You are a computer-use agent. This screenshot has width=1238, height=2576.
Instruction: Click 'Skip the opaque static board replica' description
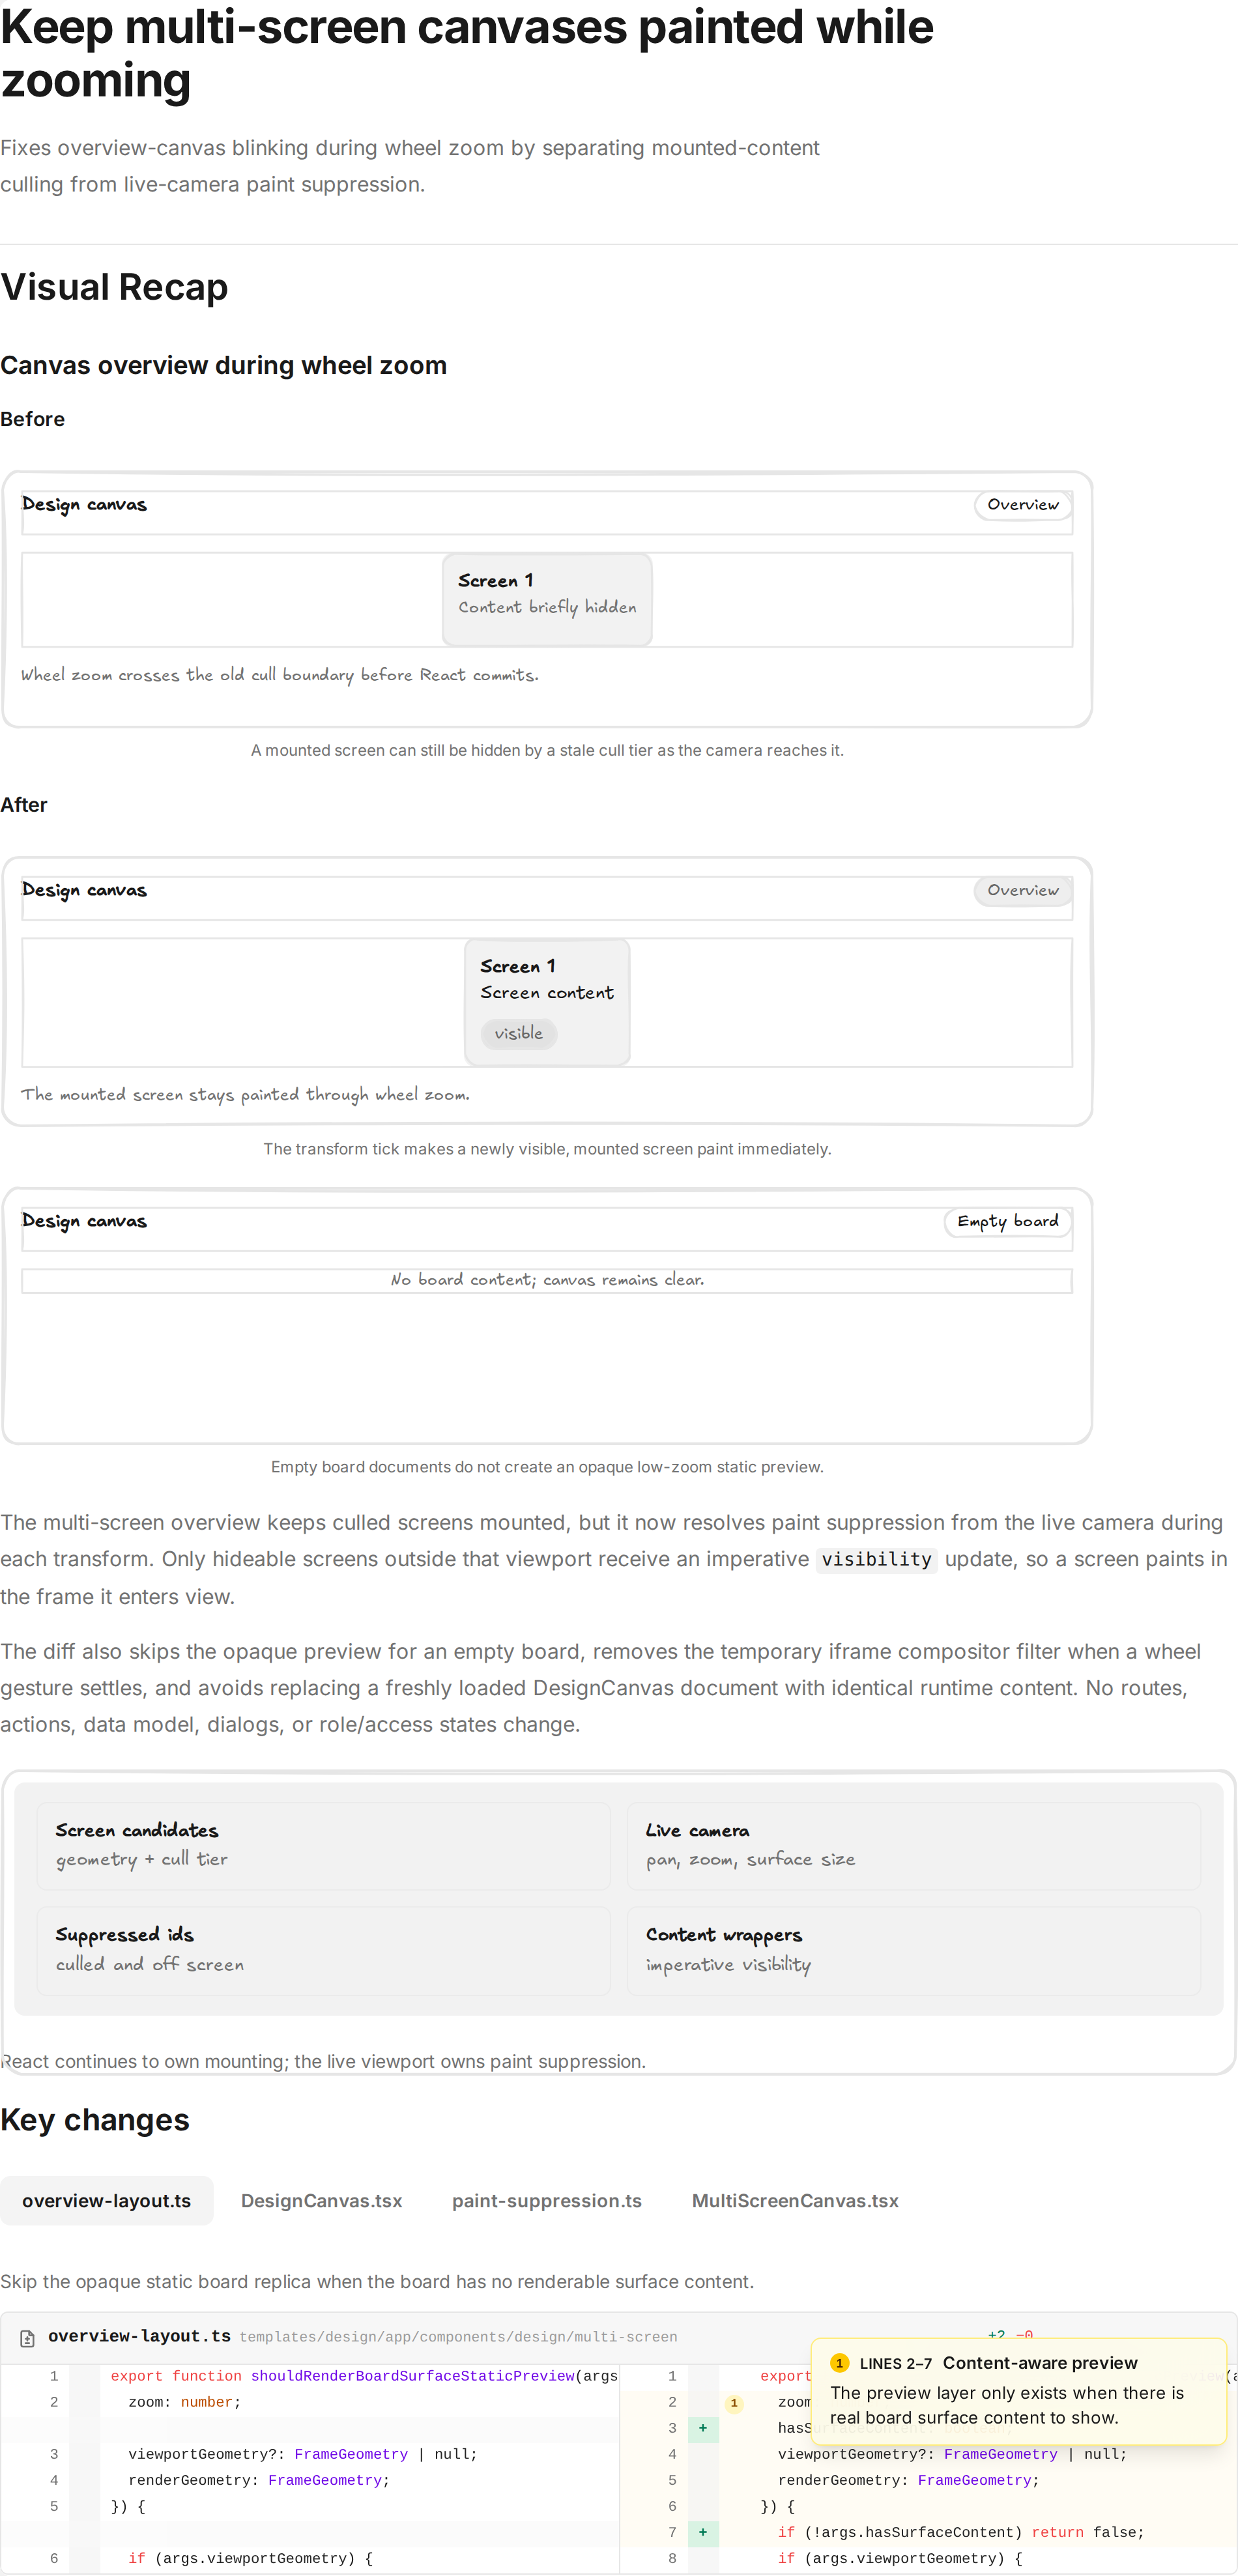click(377, 2281)
